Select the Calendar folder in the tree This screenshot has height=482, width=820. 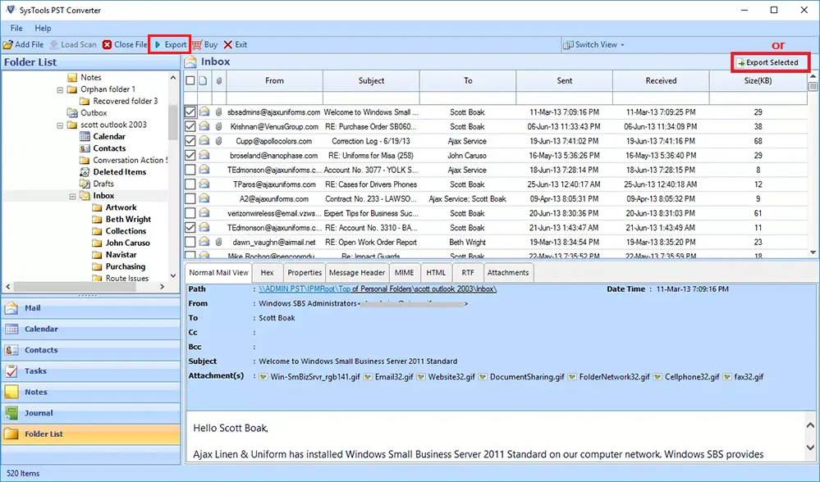109,136
